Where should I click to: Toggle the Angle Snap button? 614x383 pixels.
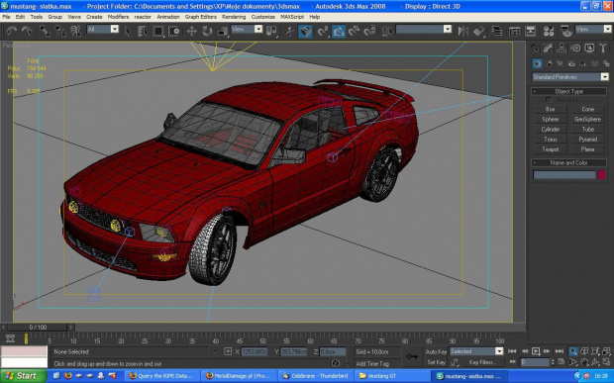pyautogui.click(x=339, y=31)
